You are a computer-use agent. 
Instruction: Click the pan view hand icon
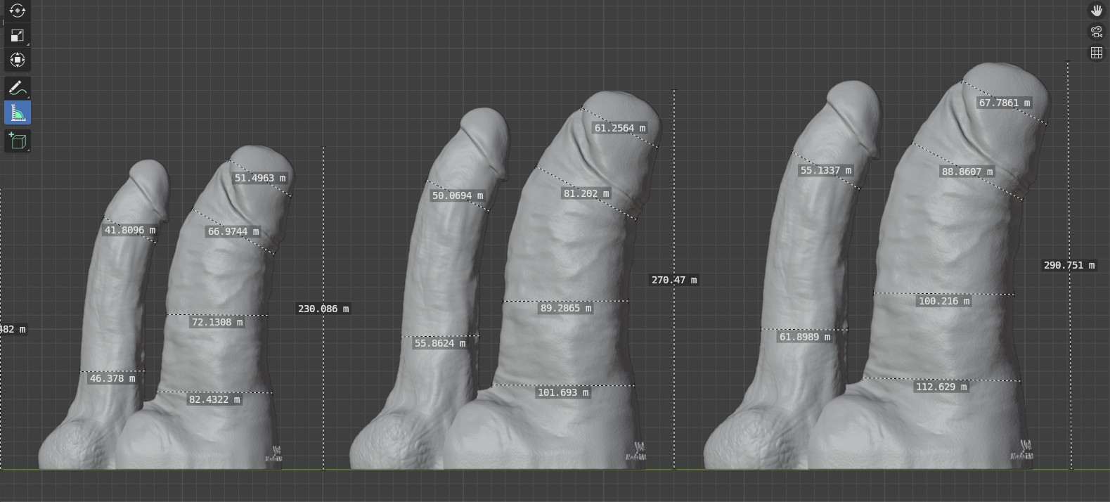1096,10
